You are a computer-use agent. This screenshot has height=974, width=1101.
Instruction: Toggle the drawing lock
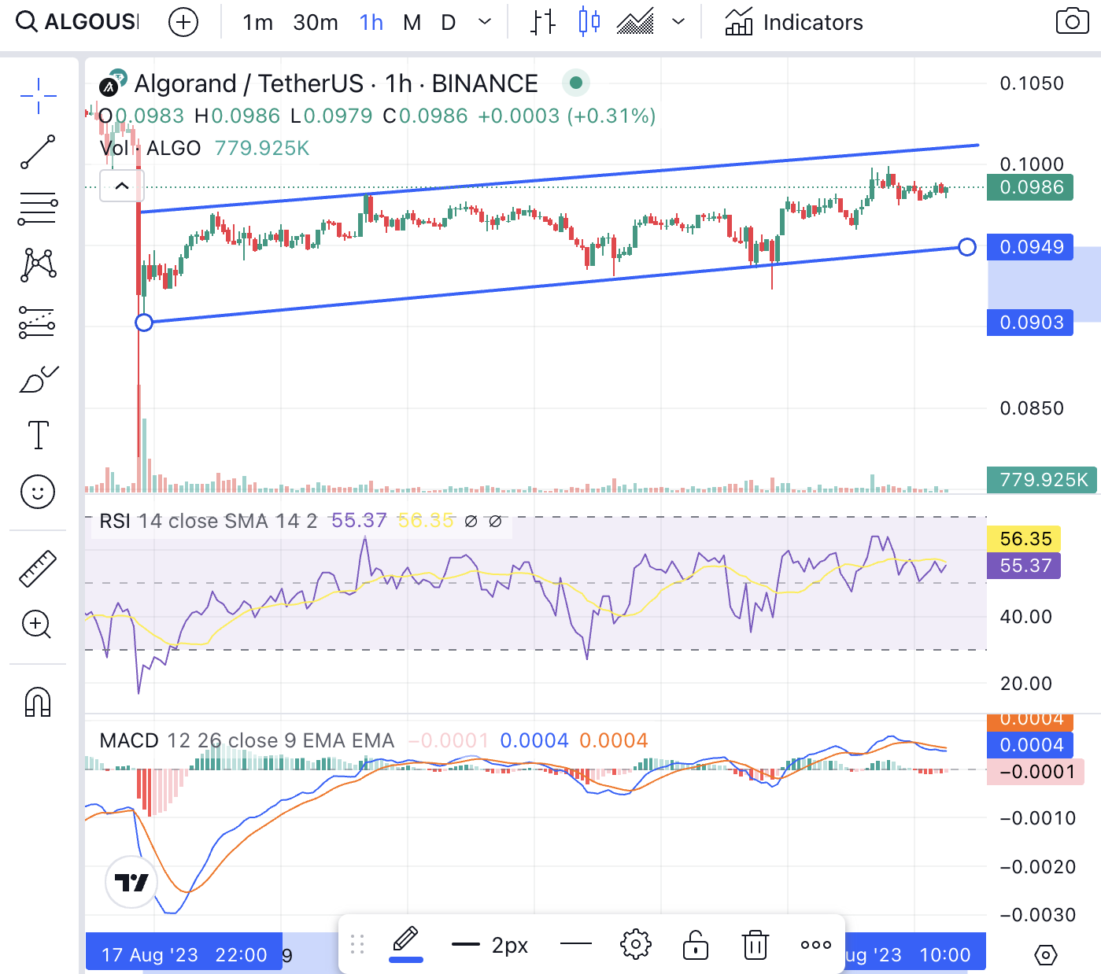[695, 944]
